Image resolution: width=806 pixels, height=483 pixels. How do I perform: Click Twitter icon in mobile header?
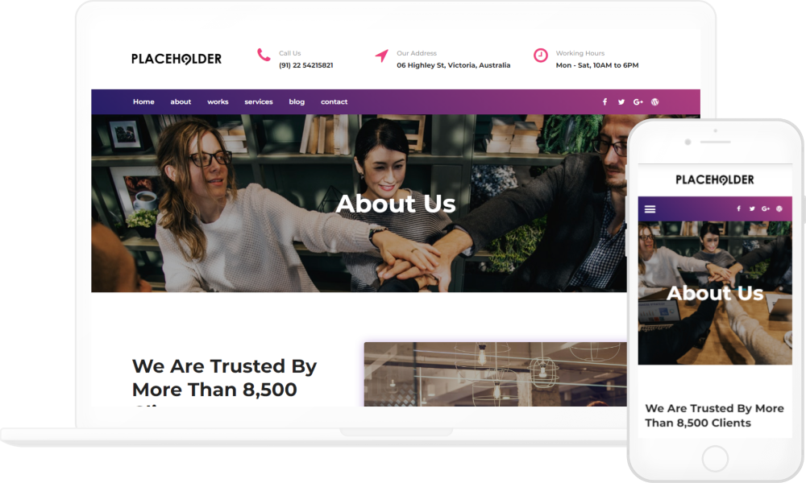[752, 208]
